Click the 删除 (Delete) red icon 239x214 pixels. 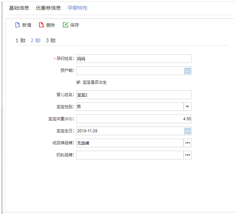(42, 25)
